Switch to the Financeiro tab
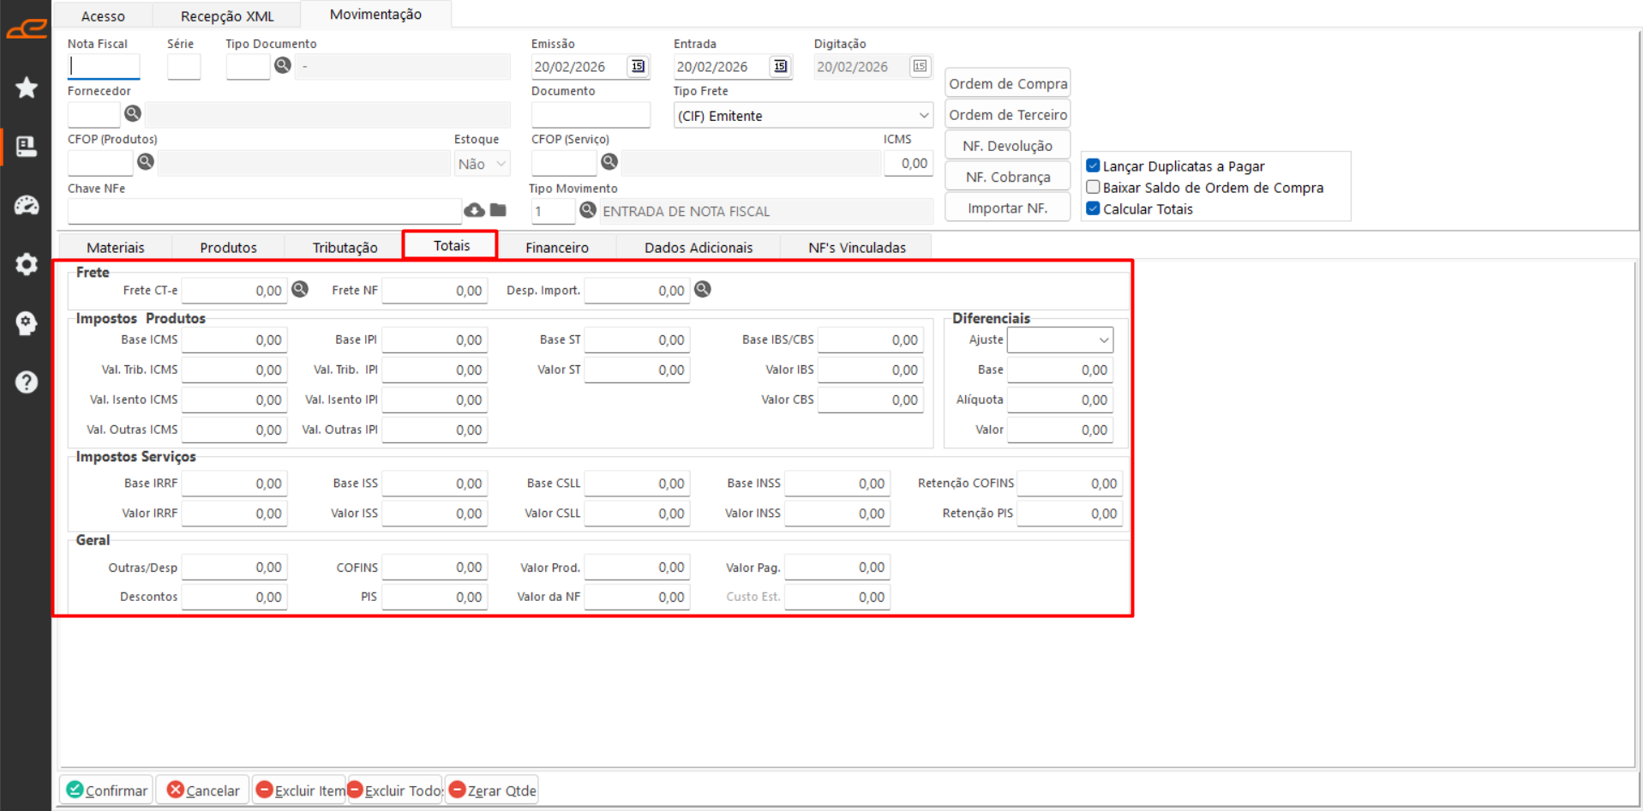 click(x=557, y=248)
